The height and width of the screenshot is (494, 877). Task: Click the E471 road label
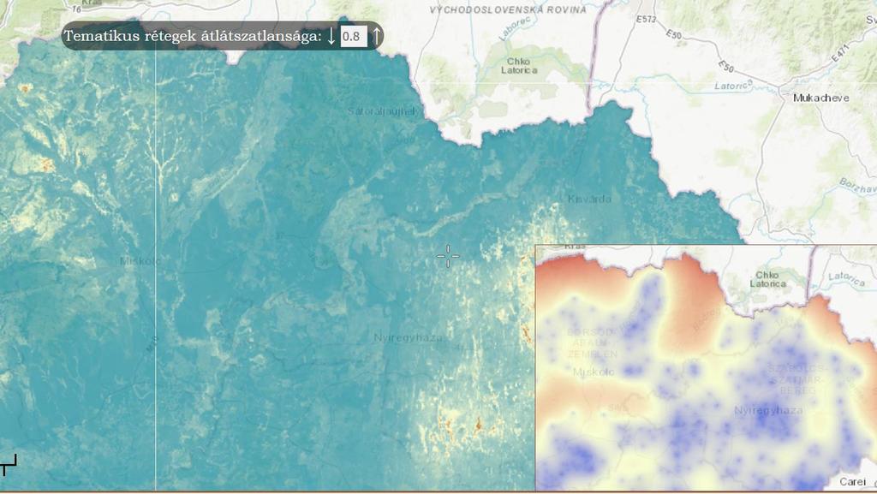pos(840,52)
